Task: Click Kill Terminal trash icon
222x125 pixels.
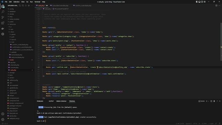Action: (x=214, y=101)
